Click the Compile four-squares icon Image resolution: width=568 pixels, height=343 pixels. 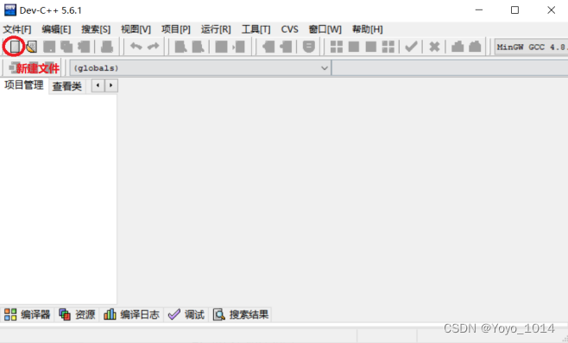pyautogui.click(x=337, y=47)
